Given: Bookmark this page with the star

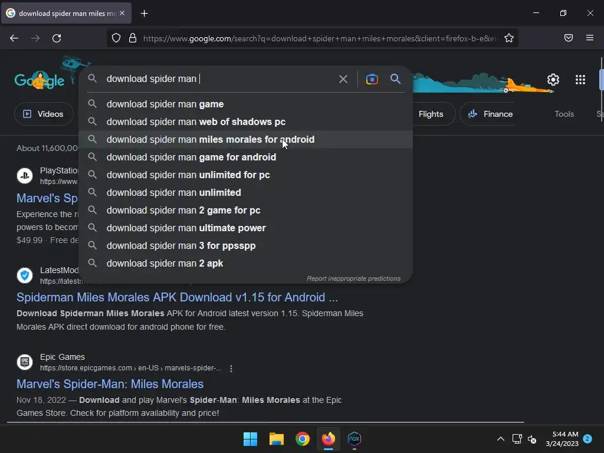Looking at the screenshot, I should [x=509, y=38].
